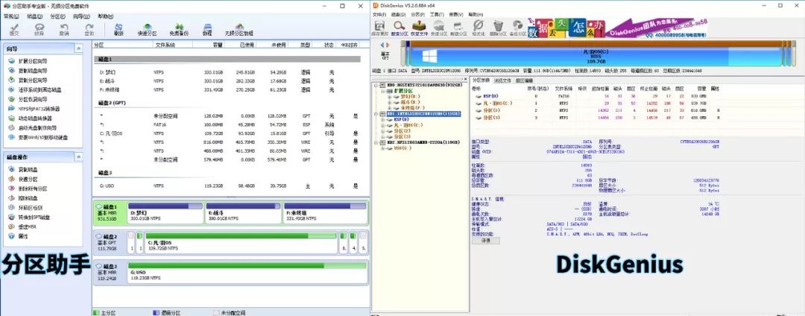Collapse the 向导 panel using its chevron button
This screenshot has width=805, height=316.
pyautogui.click(x=78, y=48)
